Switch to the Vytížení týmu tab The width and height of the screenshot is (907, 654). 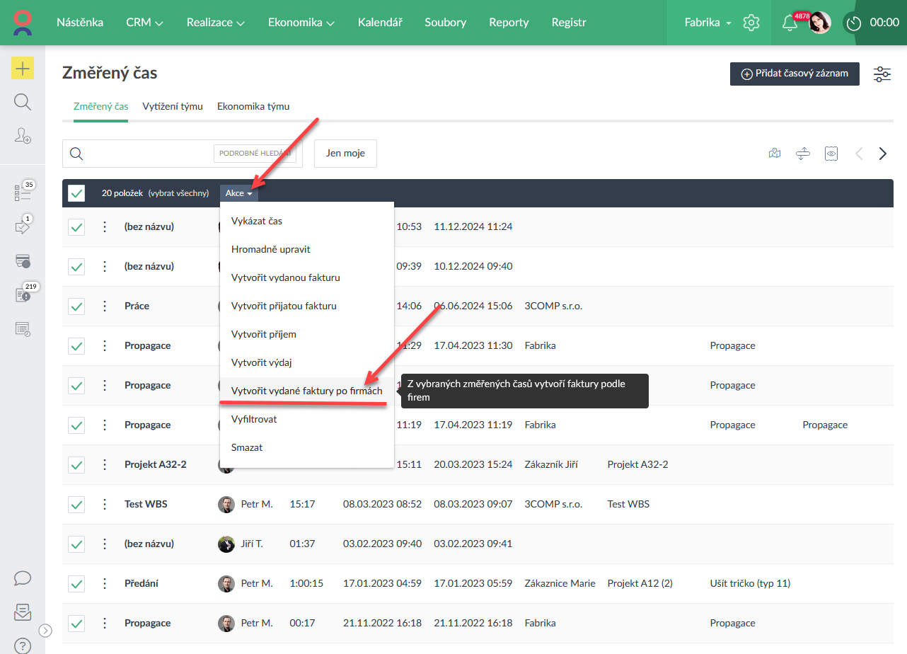[x=173, y=106]
